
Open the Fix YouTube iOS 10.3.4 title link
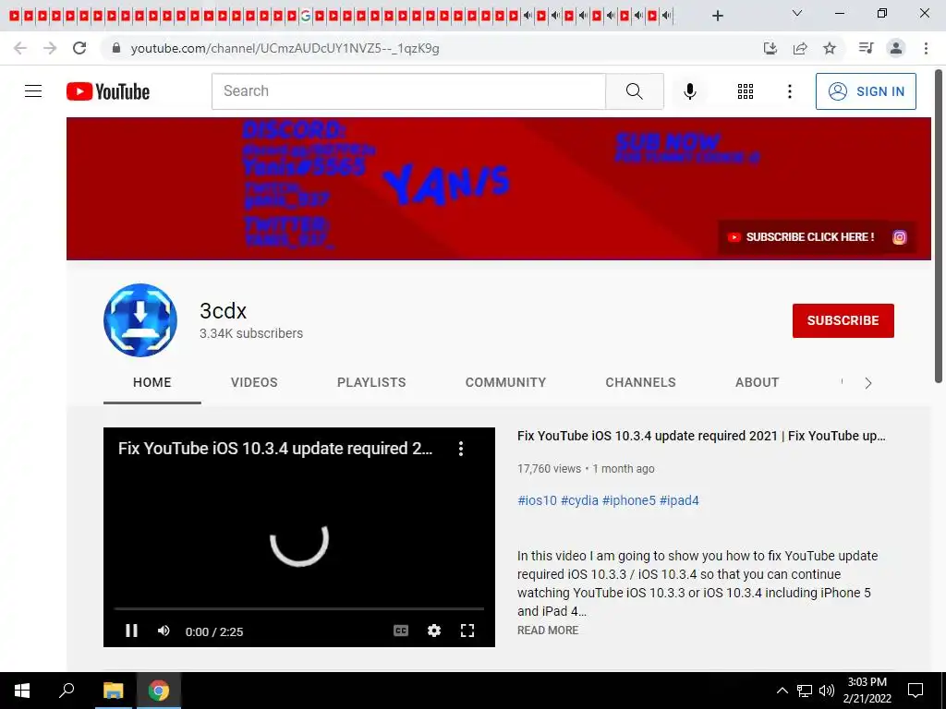click(701, 436)
